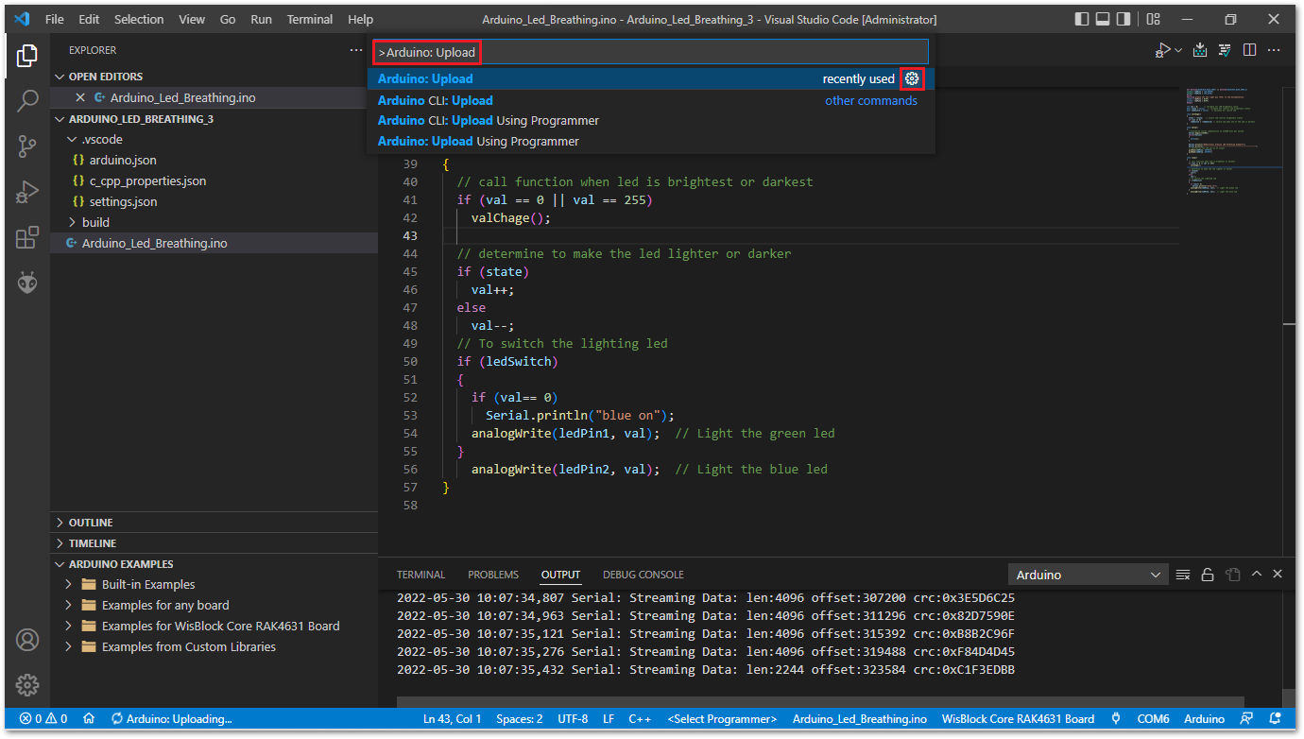1304x739 pixels.
Task: Open Customize Layout icon in title bar
Action: (x=1154, y=19)
